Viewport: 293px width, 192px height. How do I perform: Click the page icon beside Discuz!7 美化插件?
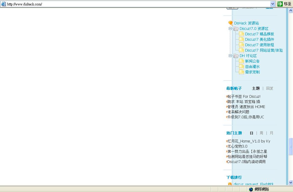(241, 40)
